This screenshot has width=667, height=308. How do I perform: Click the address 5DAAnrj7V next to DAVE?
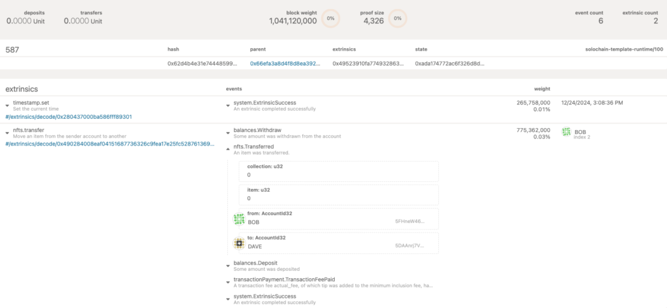(410, 246)
